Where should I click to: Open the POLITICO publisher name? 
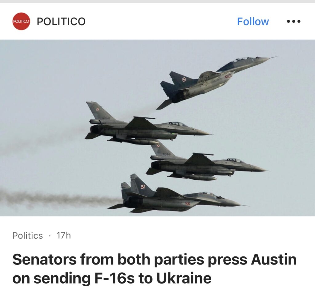tap(61, 21)
